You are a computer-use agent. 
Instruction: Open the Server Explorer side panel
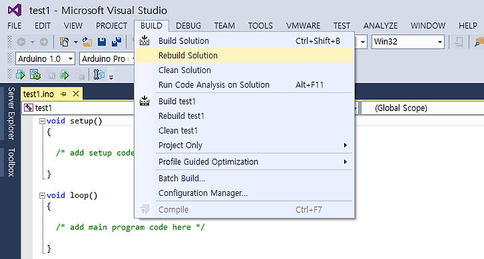coord(11,113)
